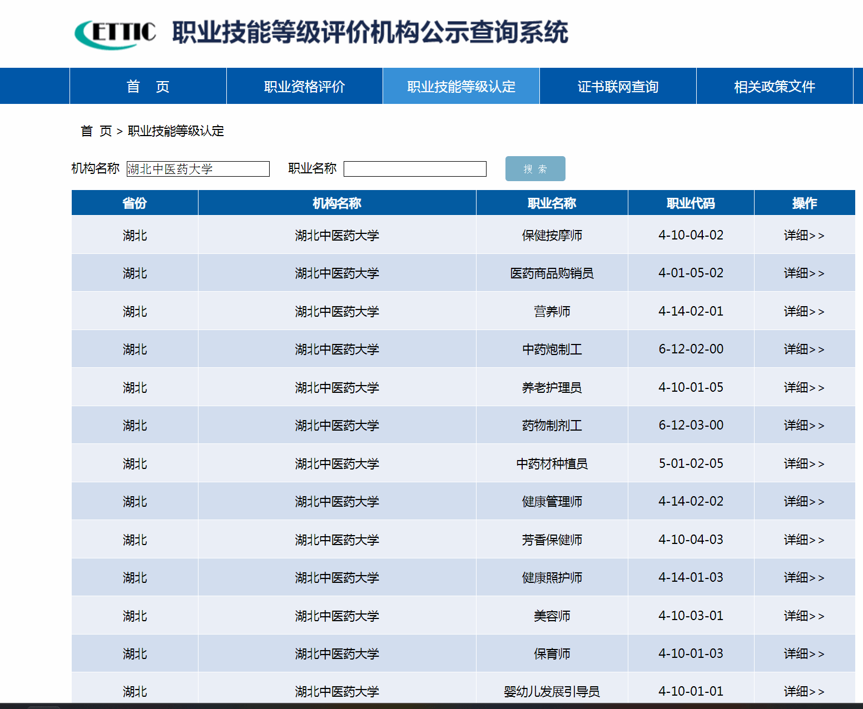Click occupation code 4-10-04-02
863x709 pixels.
click(691, 235)
